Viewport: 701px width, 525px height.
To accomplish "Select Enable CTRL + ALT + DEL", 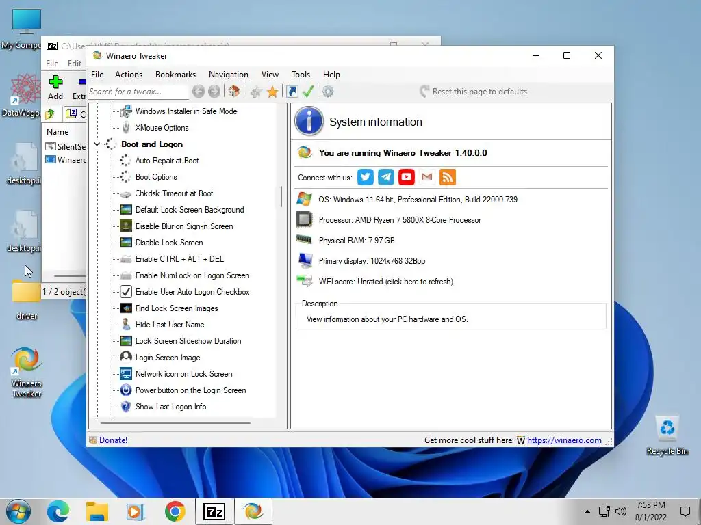I will pyautogui.click(x=179, y=259).
